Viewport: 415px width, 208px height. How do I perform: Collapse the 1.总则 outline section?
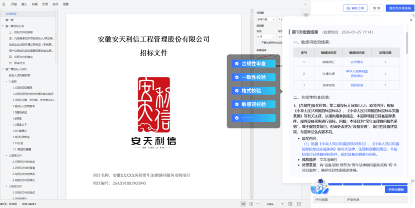point(6,81)
